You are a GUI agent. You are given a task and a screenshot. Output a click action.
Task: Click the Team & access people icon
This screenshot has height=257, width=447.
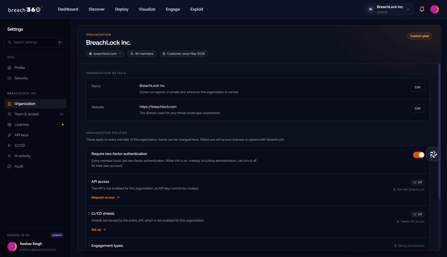(x=10, y=114)
